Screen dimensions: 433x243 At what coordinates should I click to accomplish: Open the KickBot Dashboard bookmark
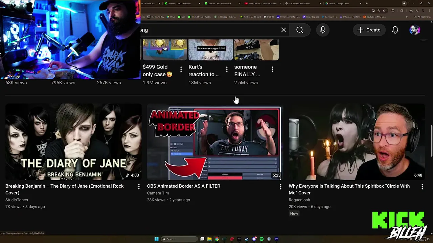pyautogui.click(x=250, y=17)
